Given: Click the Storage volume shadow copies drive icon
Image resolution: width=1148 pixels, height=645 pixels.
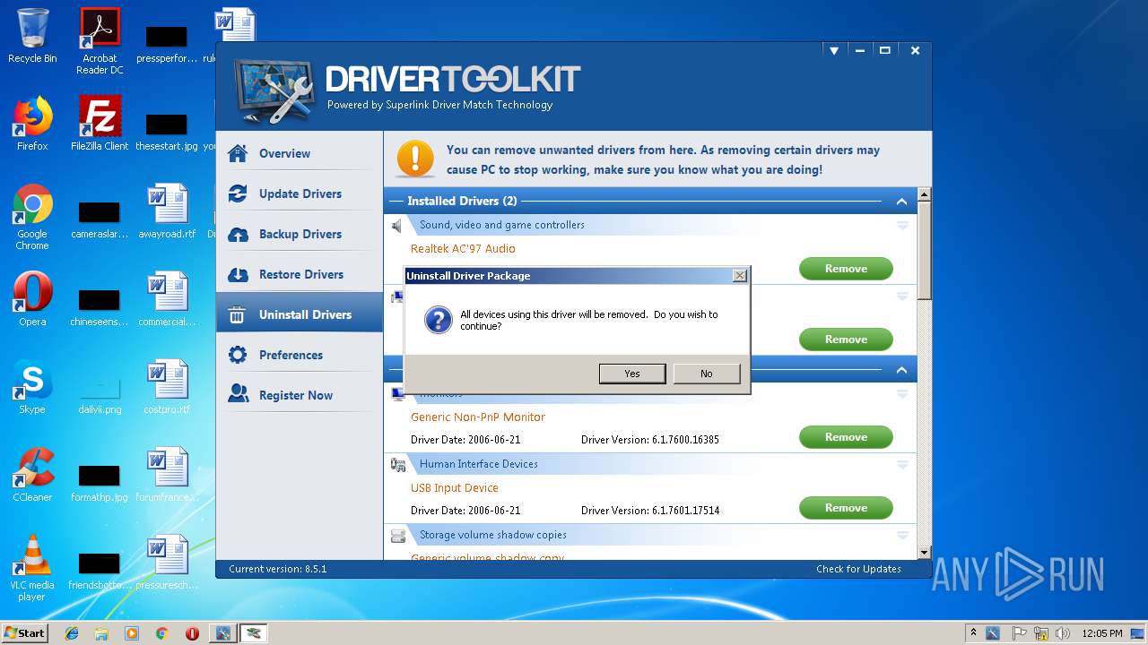Looking at the screenshot, I should (398, 535).
